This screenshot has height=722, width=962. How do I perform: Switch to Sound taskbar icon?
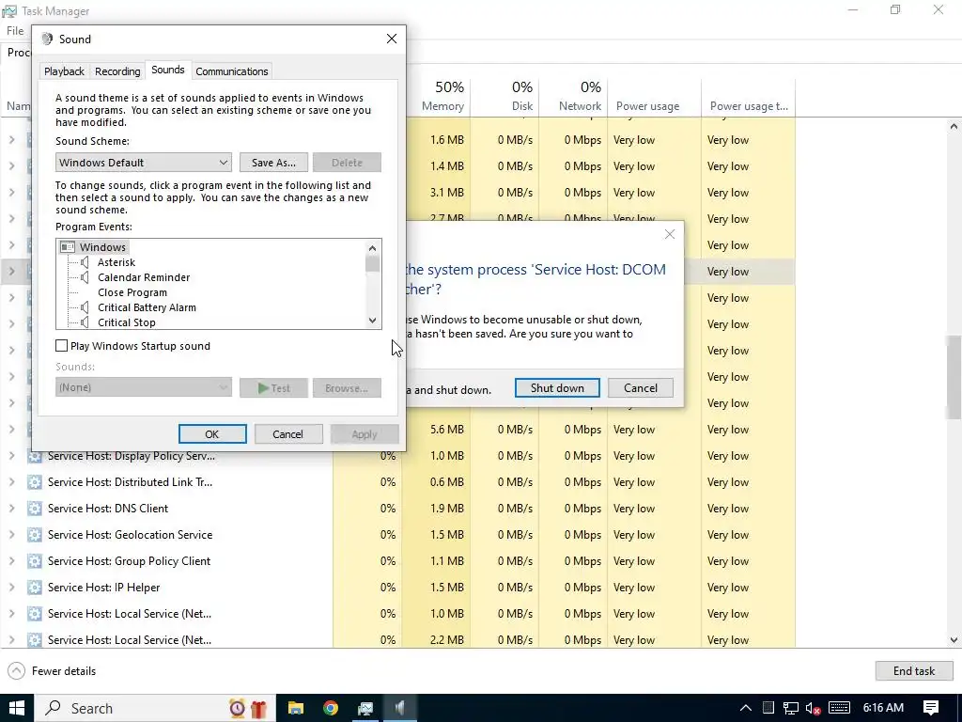point(400,708)
